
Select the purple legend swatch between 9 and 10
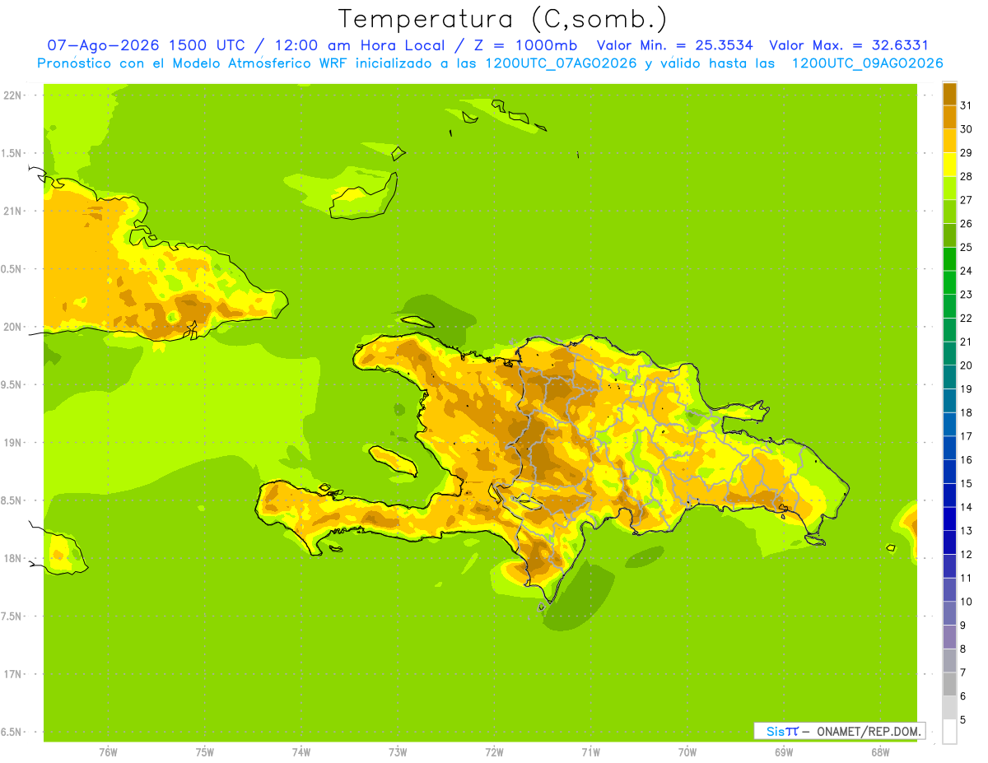pyautogui.click(x=949, y=613)
